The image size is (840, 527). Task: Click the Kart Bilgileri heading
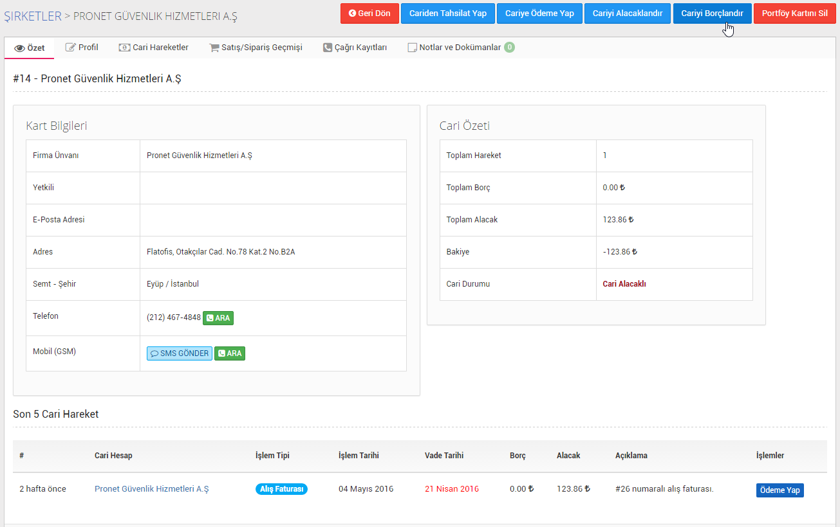pos(57,126)
